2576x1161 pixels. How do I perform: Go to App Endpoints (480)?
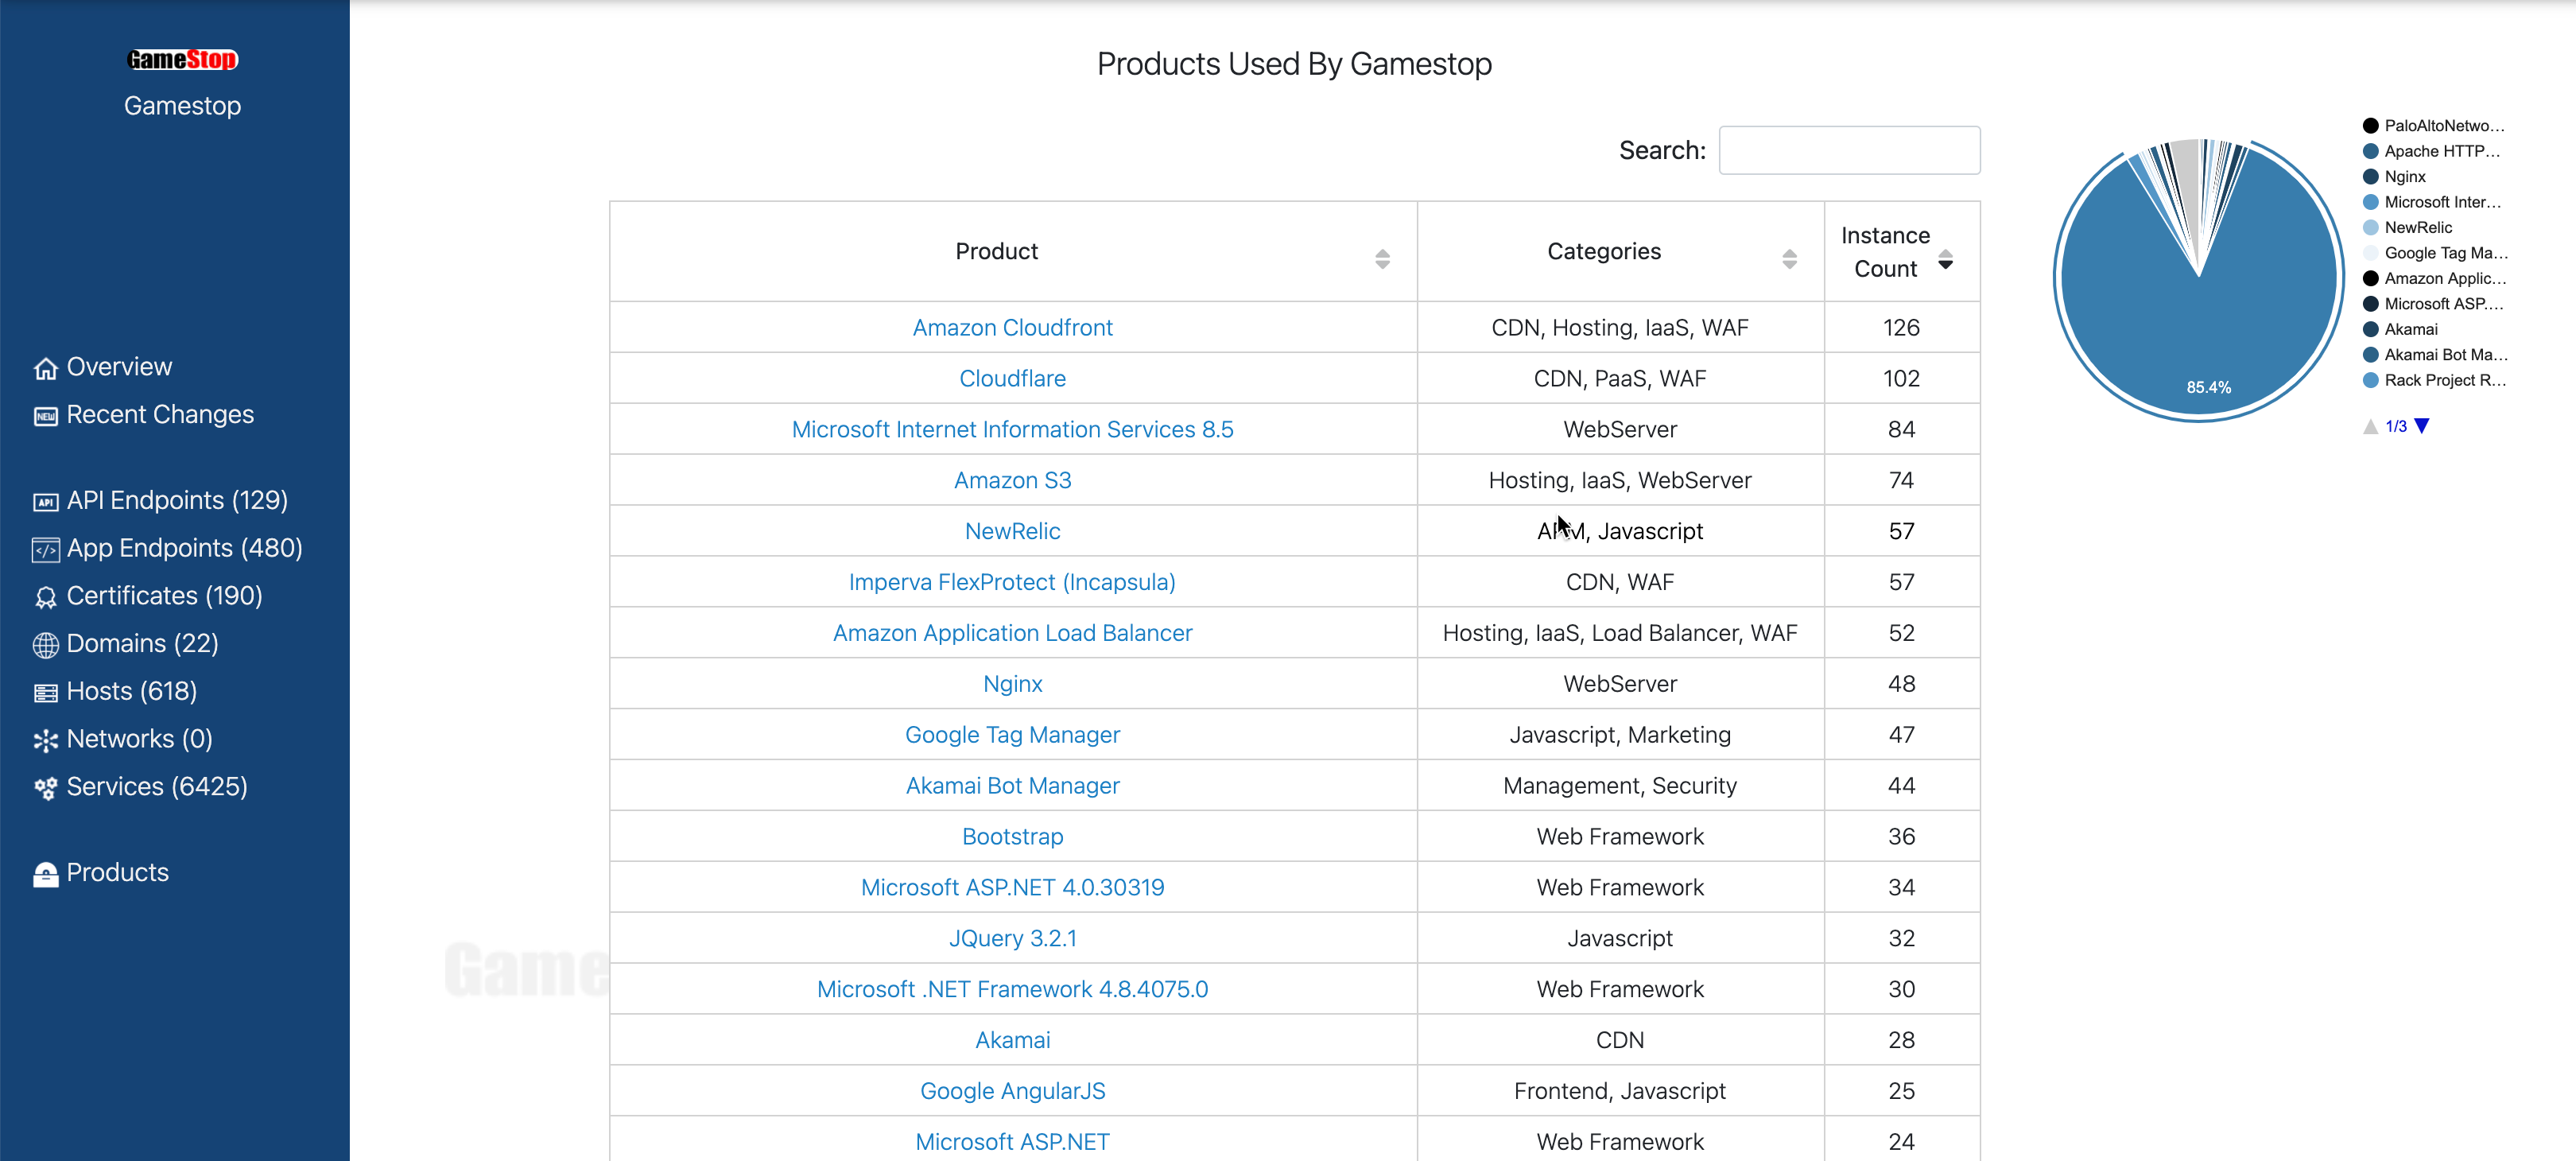184,548
